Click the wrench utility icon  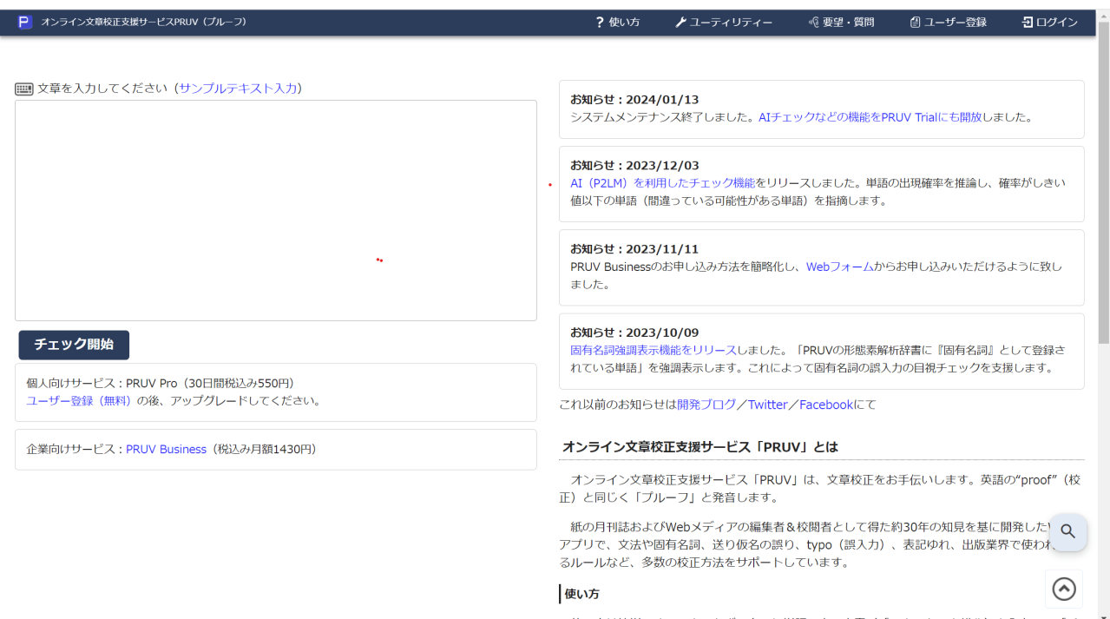pyautogui.click(x=680, y=23)
